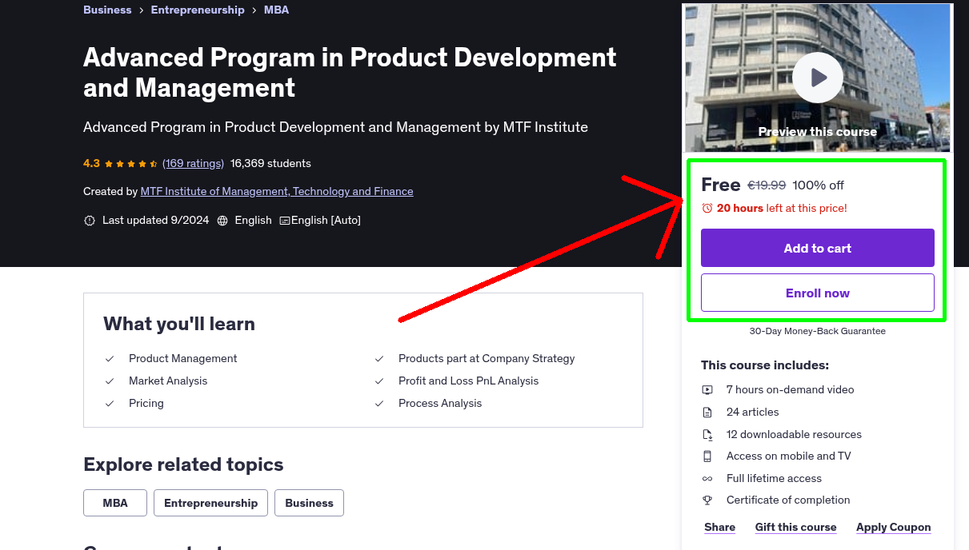Click checkmark next to Profit and Loss PnL Analysis
This screenshot has width=969, height=550.
pyautogui.click(x=380, y=381)
